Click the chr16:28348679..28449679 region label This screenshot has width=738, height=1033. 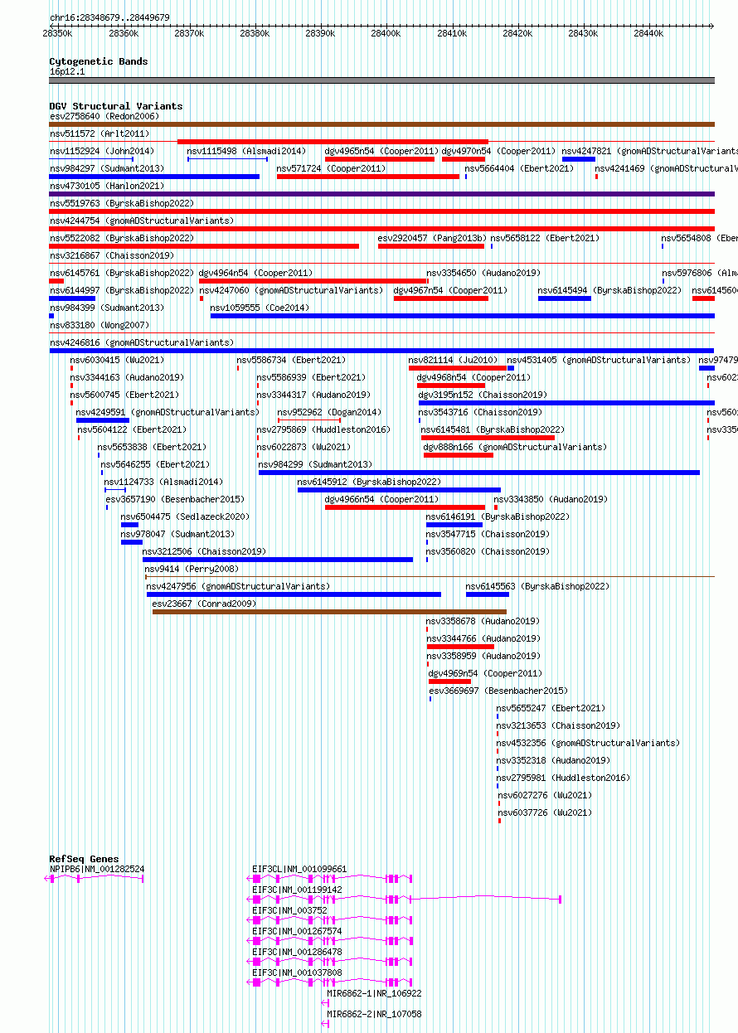109,17
